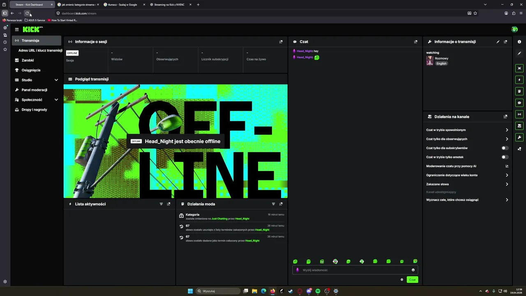Open Wyznacz cele, które chcesz osiągnąć

[x=467, y=200]
